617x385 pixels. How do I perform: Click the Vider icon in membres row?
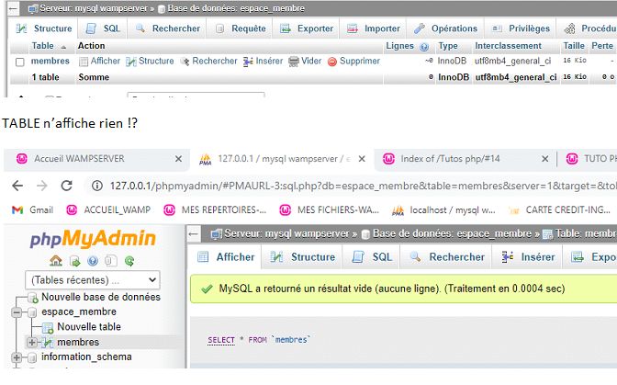coord(294,62)
